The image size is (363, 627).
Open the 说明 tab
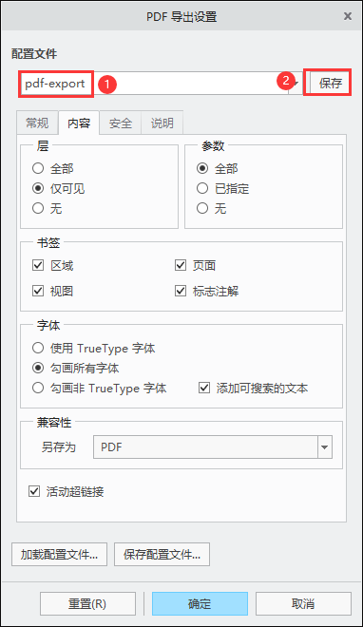tap(162, 123)
